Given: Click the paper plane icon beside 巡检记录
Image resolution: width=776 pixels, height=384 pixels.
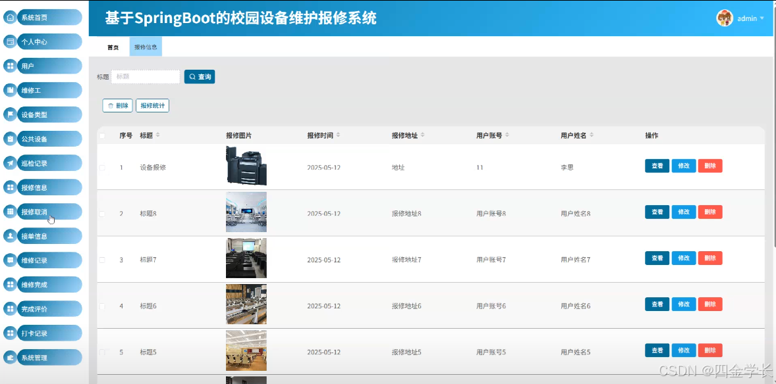Looking at the screenshot, I should tap(11, 163).
